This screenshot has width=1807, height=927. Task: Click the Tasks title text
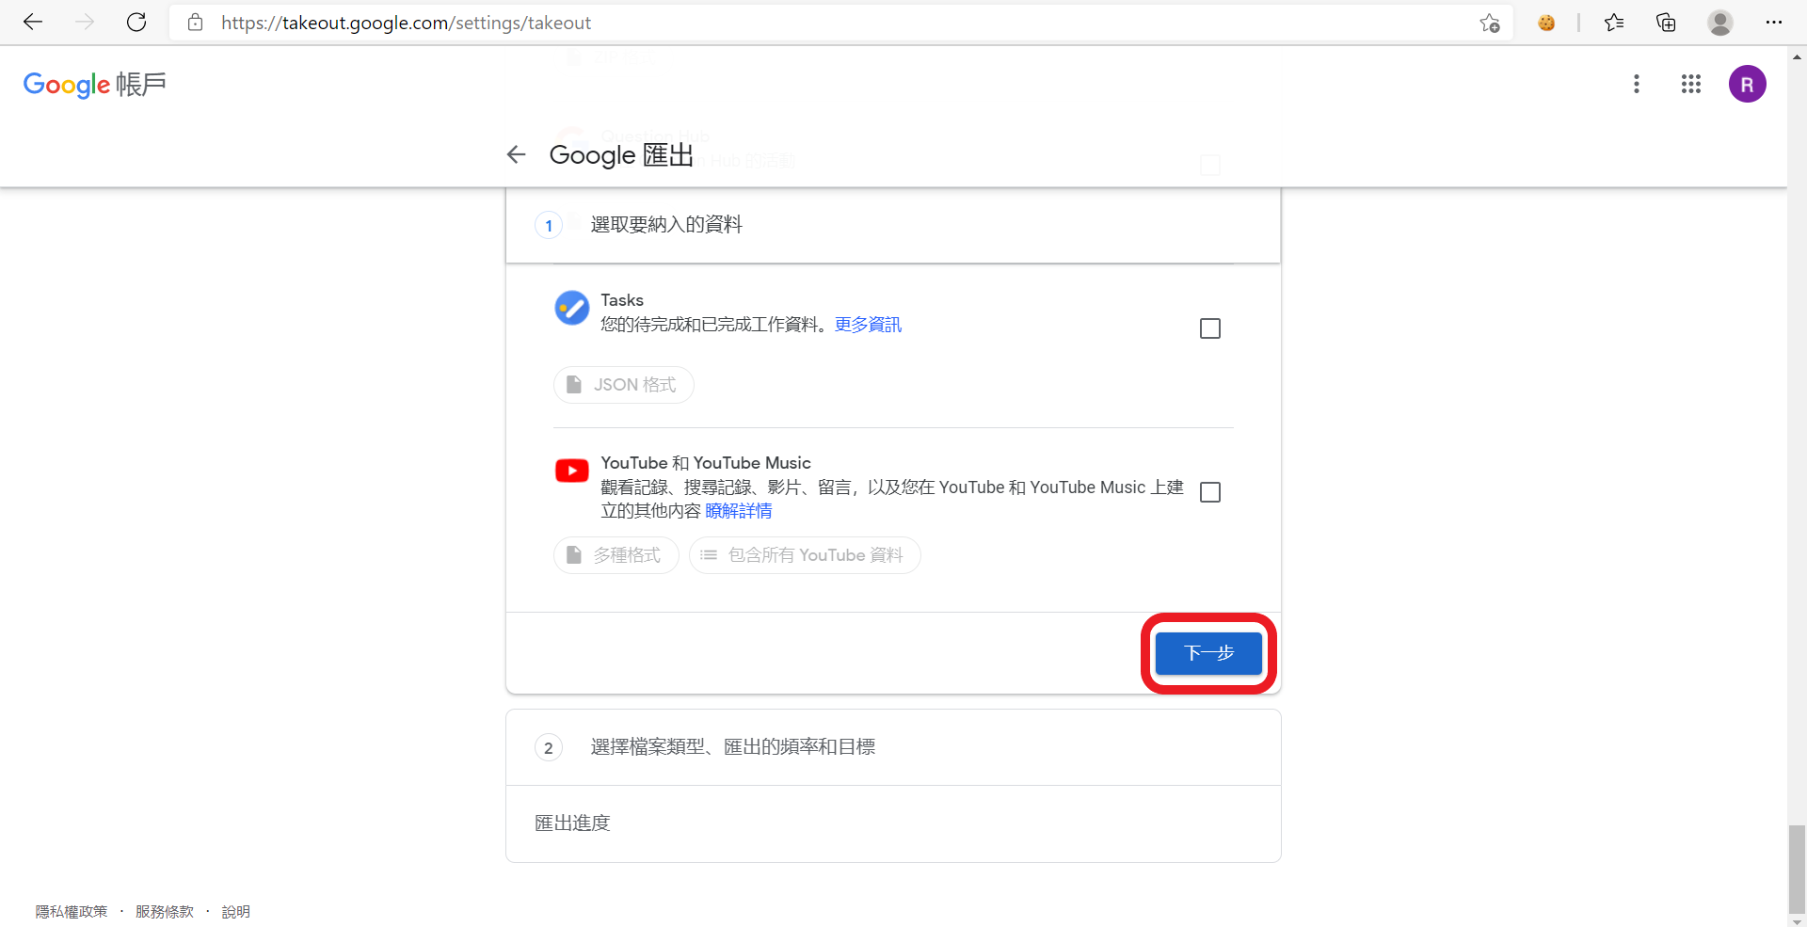[x=622, y=300]
